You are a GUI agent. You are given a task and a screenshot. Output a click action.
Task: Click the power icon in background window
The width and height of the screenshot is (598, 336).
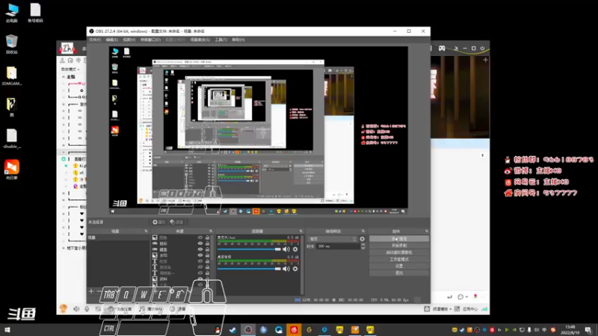[482, 49]
